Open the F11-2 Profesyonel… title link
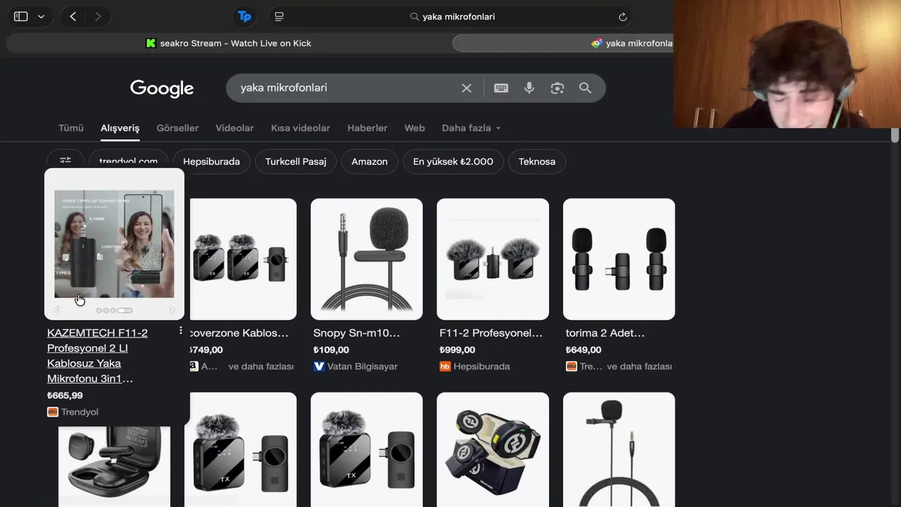 click(x=491, y=333)
